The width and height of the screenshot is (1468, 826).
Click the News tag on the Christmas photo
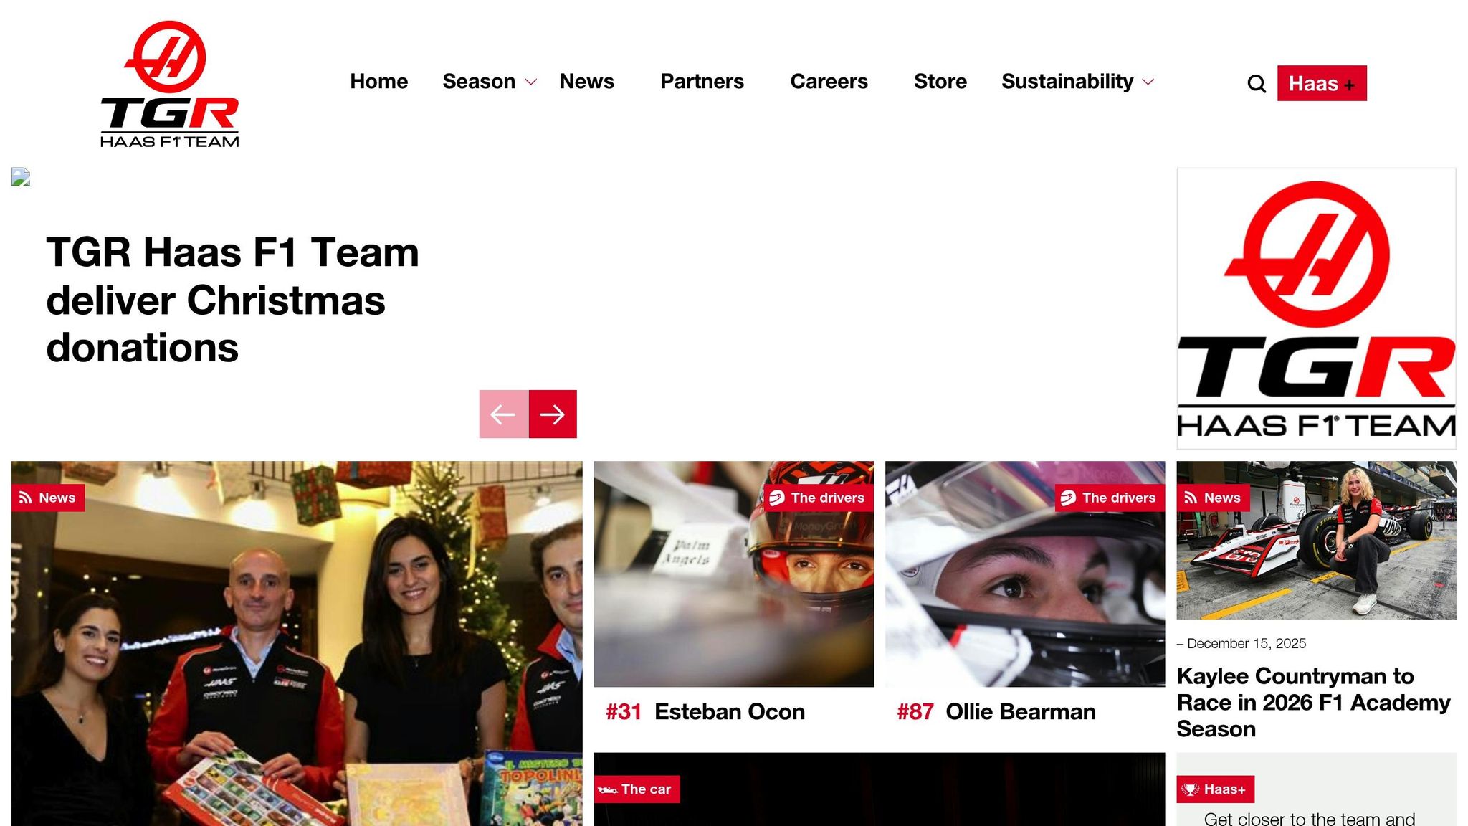click(x=48, y=498)
